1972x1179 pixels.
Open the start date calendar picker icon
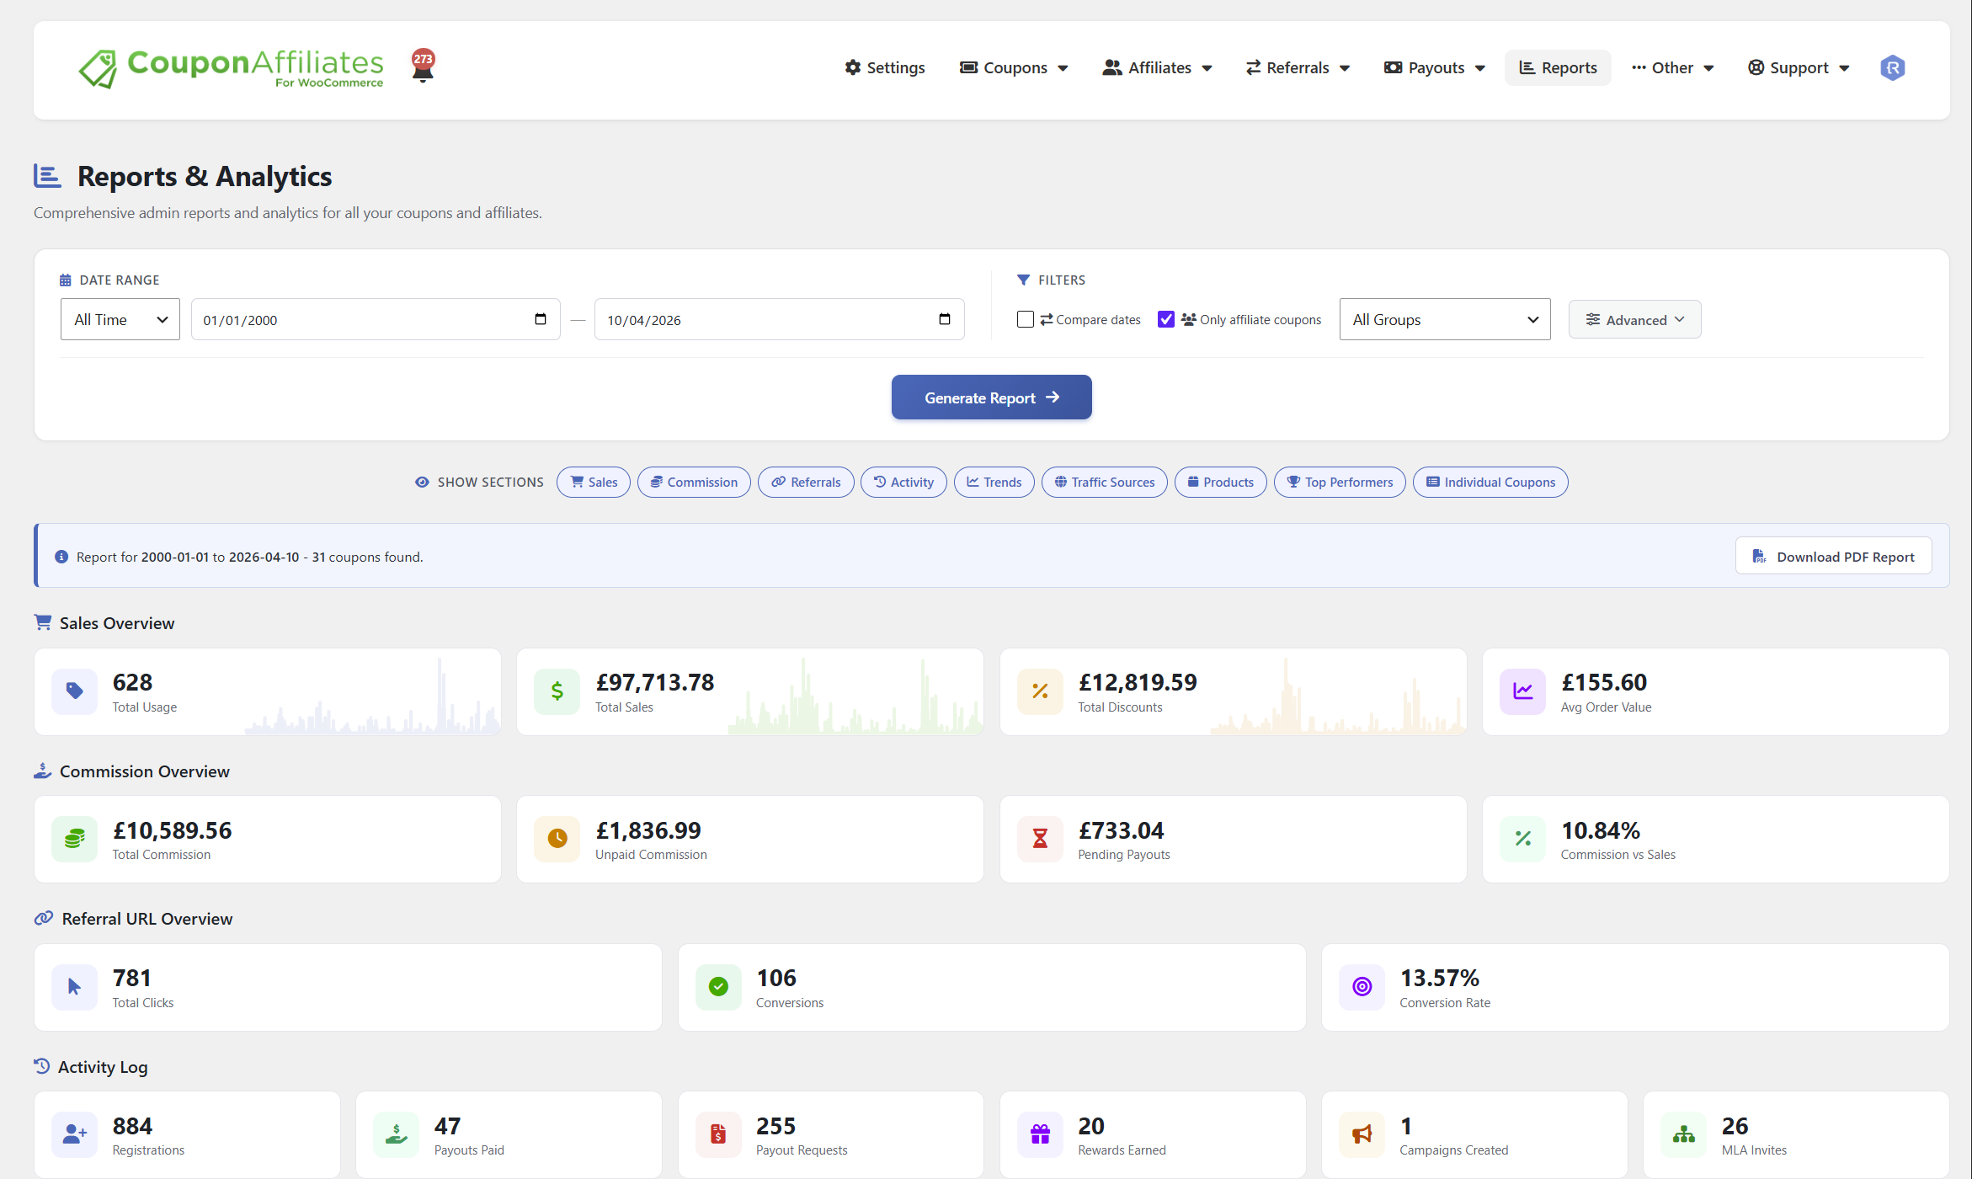click(x=541, y=319)
